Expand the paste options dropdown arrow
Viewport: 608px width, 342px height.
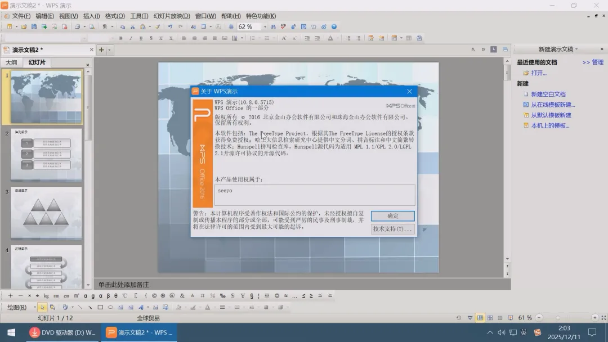click(x=150, y=27)
